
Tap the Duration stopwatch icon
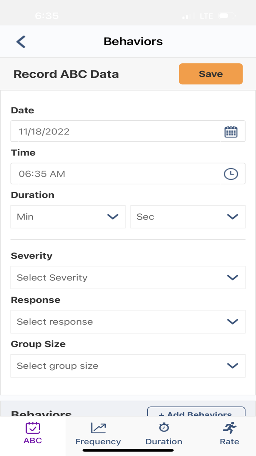164,427
